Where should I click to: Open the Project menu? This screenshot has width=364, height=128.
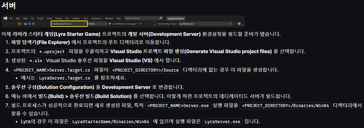[x=40, y=18]
